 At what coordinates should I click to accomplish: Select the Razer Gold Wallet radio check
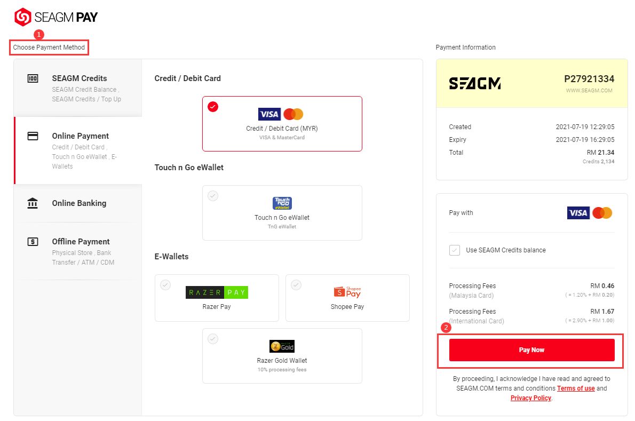[x=213, y=339]
